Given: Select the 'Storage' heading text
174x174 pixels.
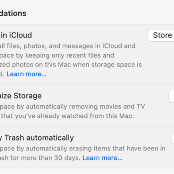Looking at the screenshot, I should (x=28, y=96).
